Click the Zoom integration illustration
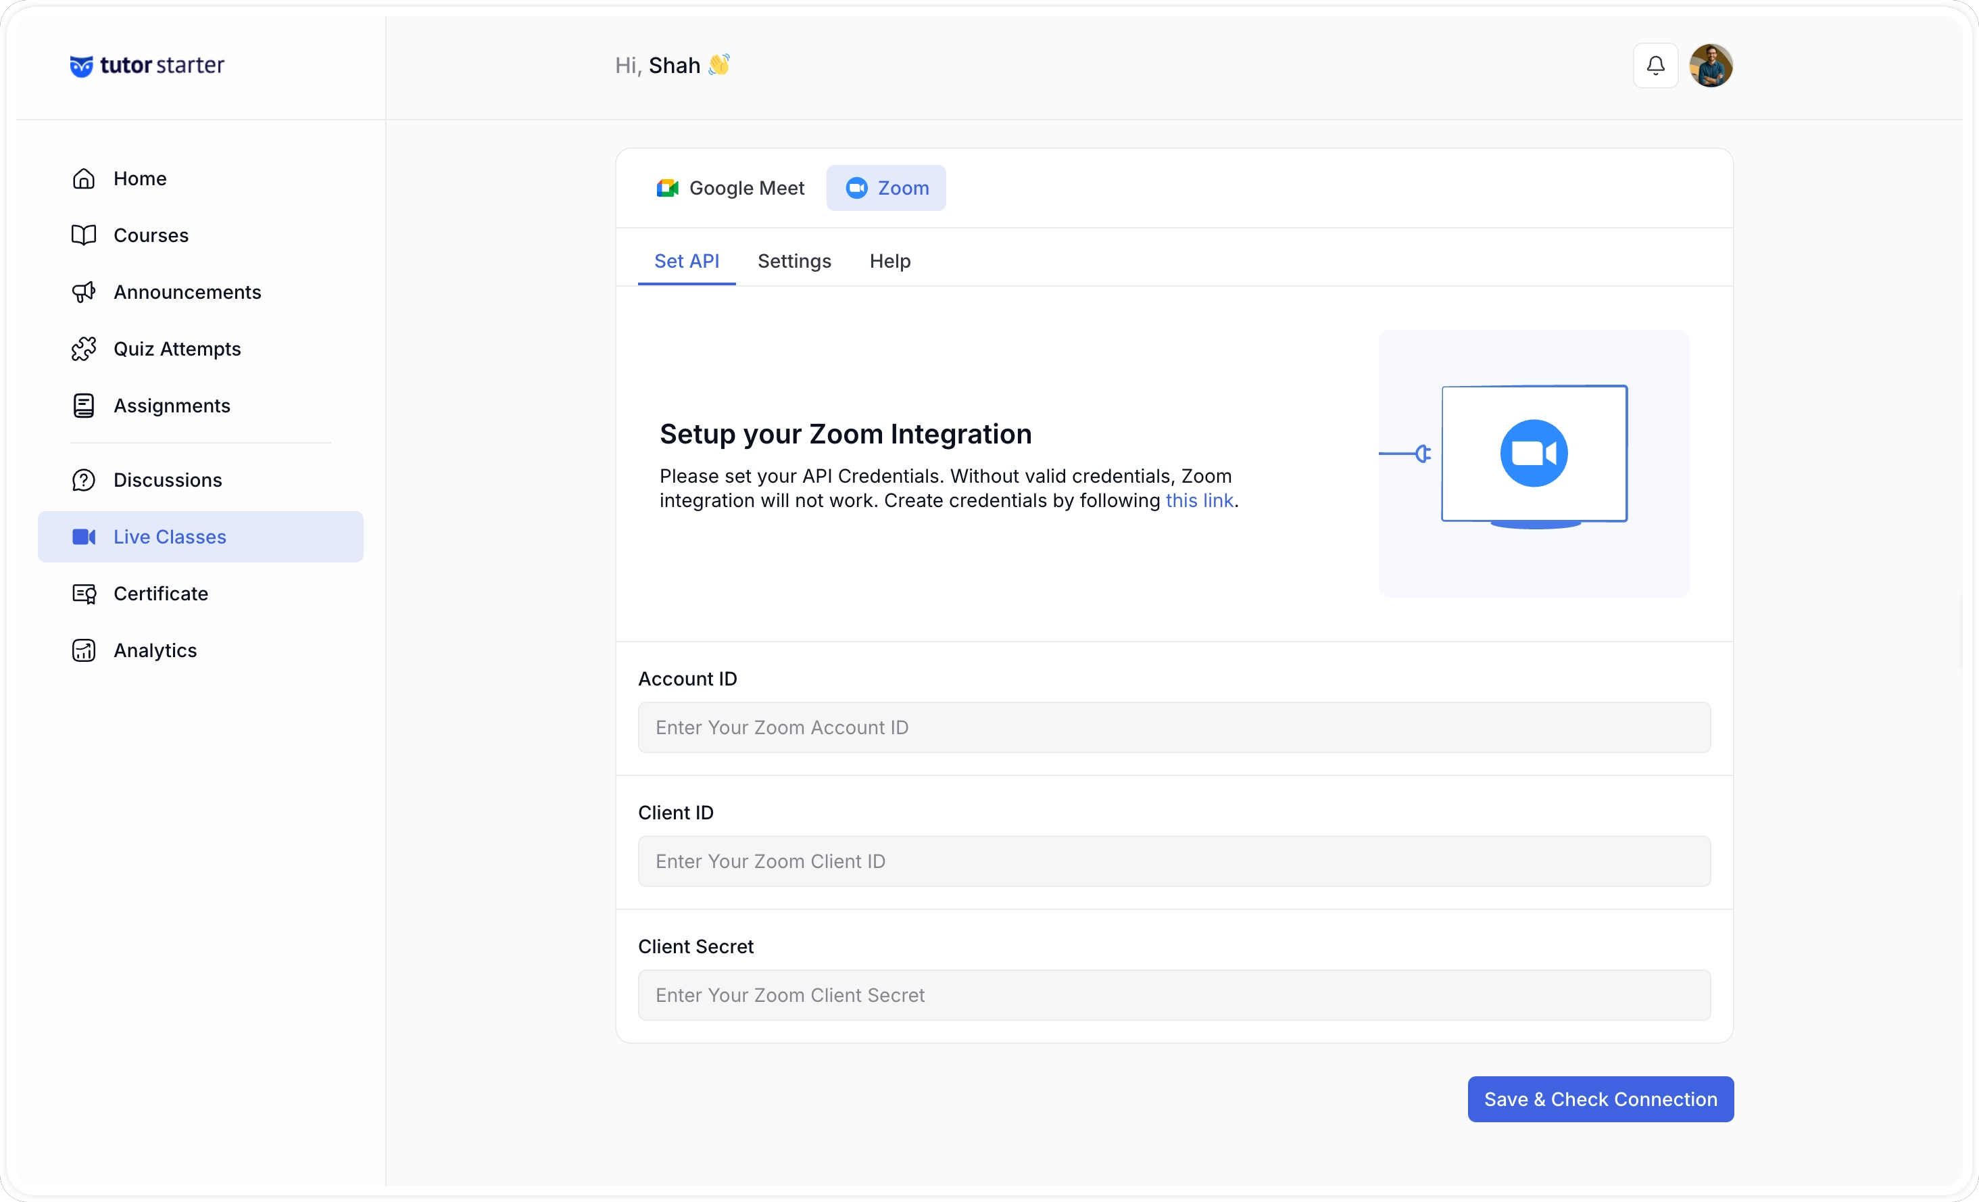 tap(1534, 464)
